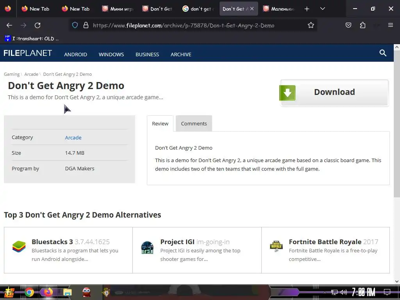400x300 pixels.
Task: Switch to the Маленьки tab
Action: click(x=279, y=9)
